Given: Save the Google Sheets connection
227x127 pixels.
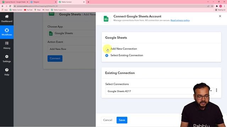Looking at the screenshot, I should pos(122,120).
